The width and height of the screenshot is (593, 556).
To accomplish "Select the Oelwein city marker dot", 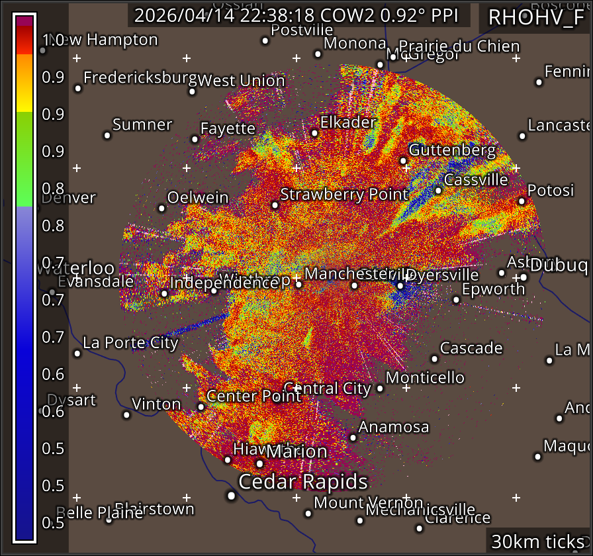I will click(x=161, y=208).
